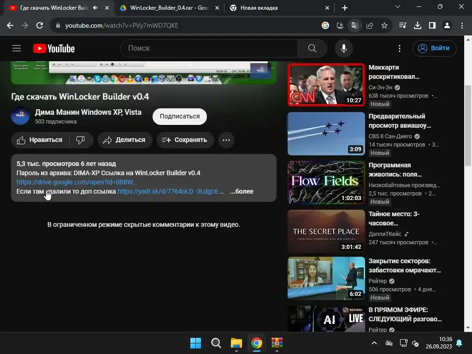Mute audio icon on YouTube tab
This screenshot has width=472, height=354.
tap(95, 8)
